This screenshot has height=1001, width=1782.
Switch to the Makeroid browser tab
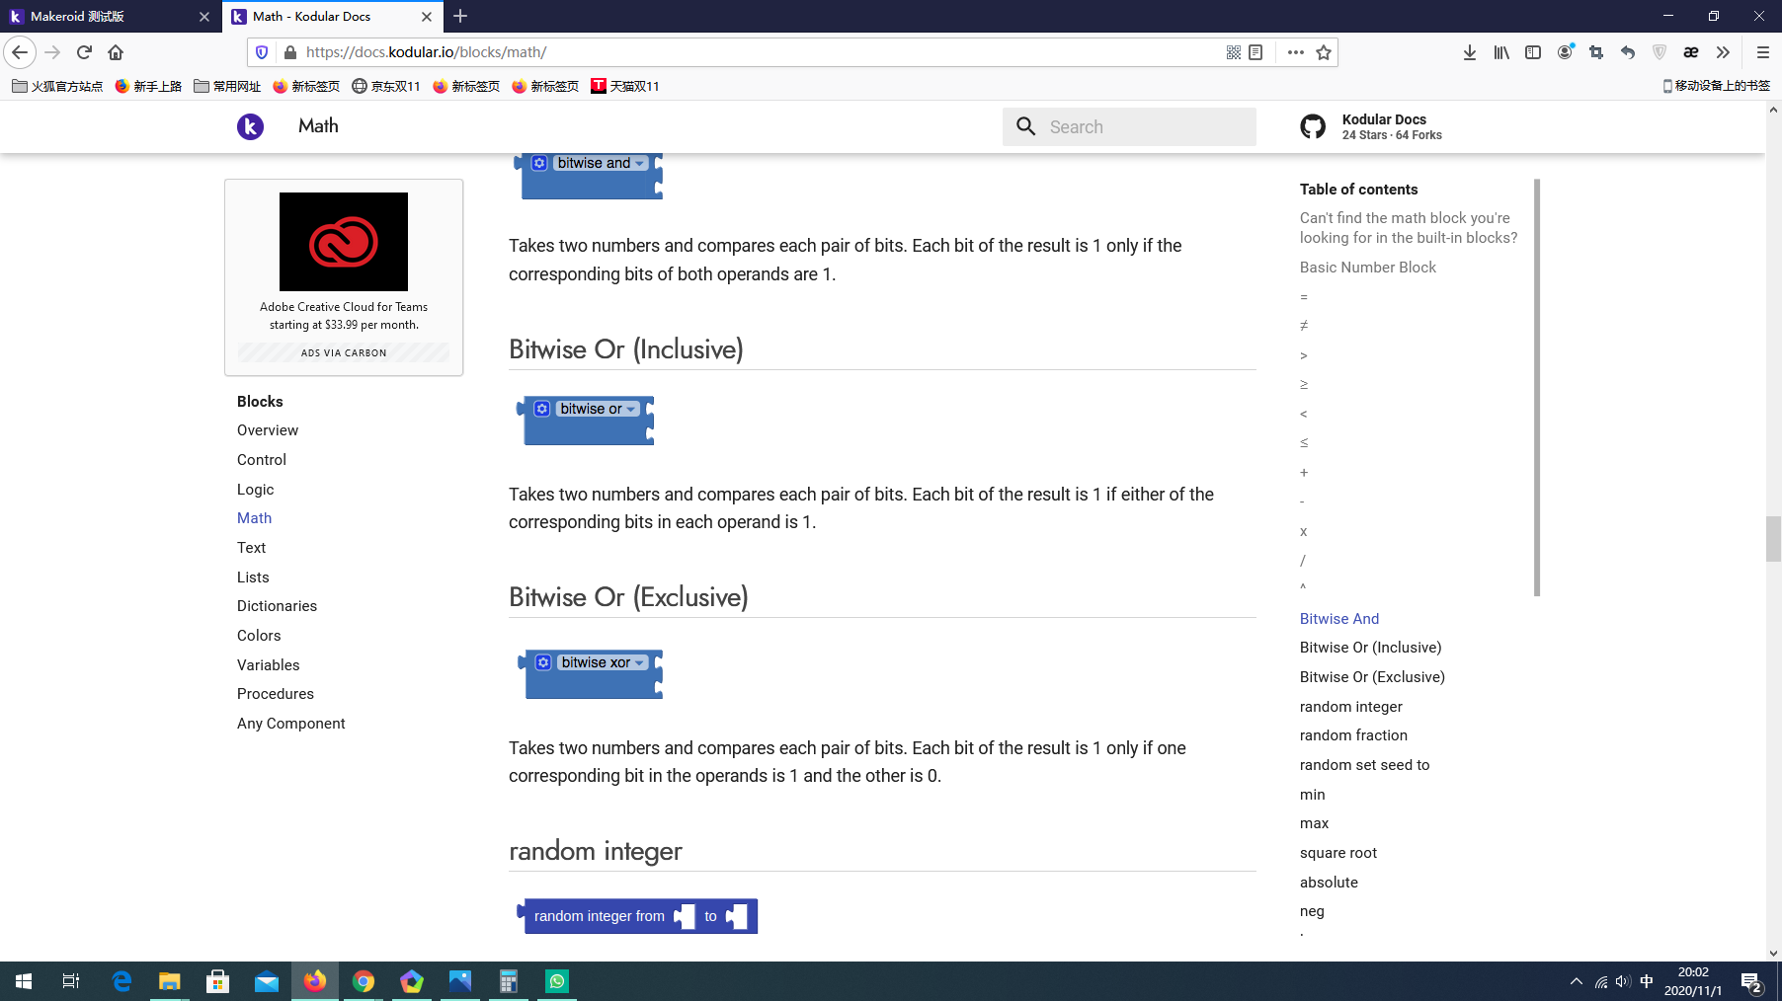[109, 17]
